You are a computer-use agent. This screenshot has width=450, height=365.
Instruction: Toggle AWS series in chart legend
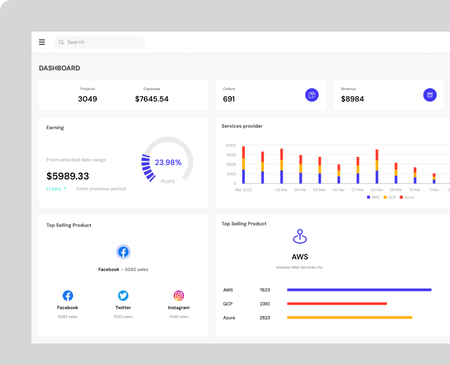point(373,197)
